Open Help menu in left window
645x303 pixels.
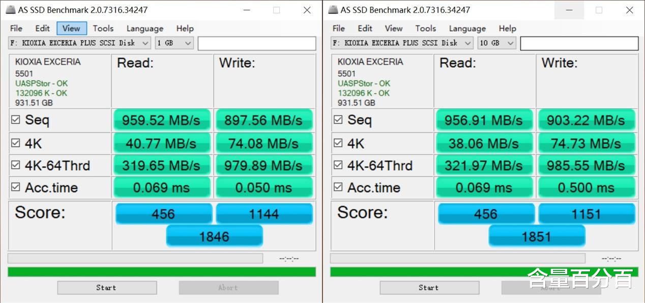185,29
